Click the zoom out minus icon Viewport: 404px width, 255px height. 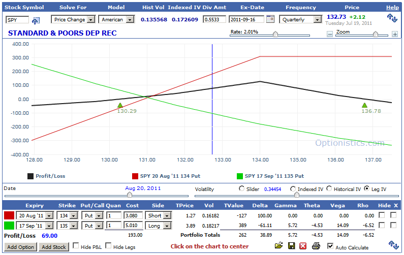(x=329, y=34)
